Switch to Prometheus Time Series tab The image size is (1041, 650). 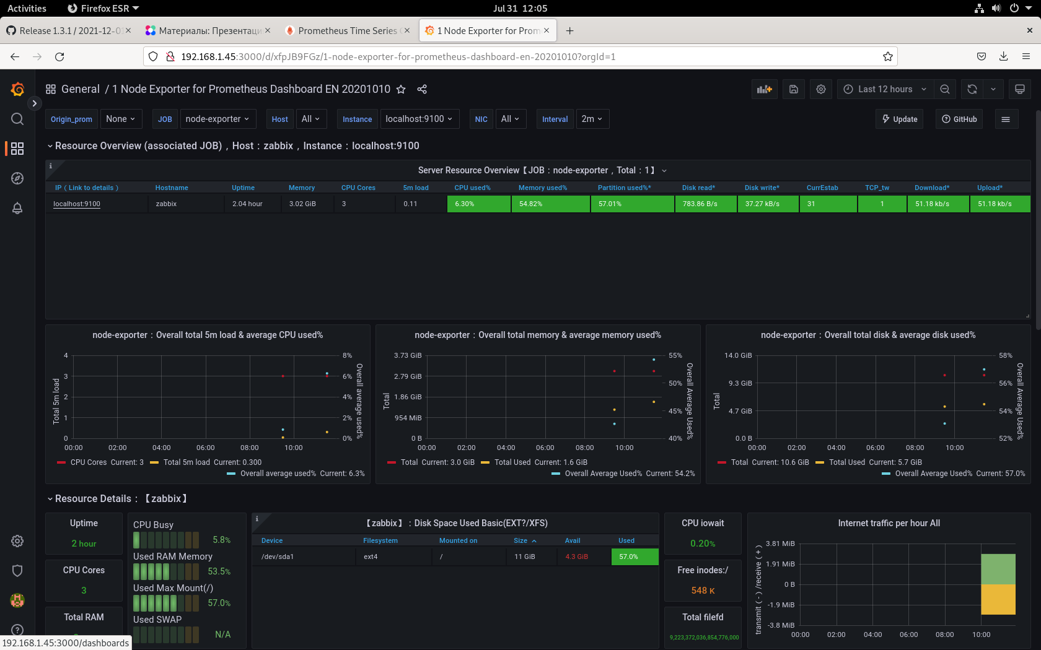pos(348,30)
